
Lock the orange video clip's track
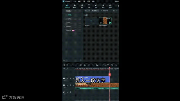pyautogui.click(x=67, y=85)
